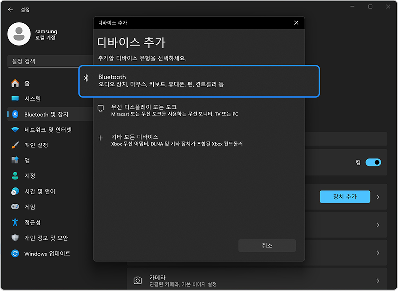
Task: Click the blue Add device (장치 추가) button
Action: tap(345, 197)
